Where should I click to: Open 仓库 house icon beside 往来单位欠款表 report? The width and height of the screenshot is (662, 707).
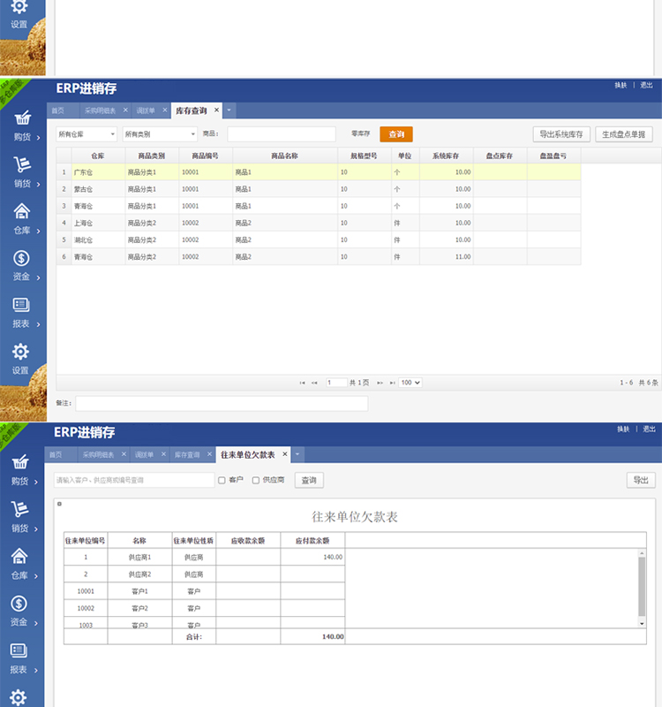[x=21, y=556]
